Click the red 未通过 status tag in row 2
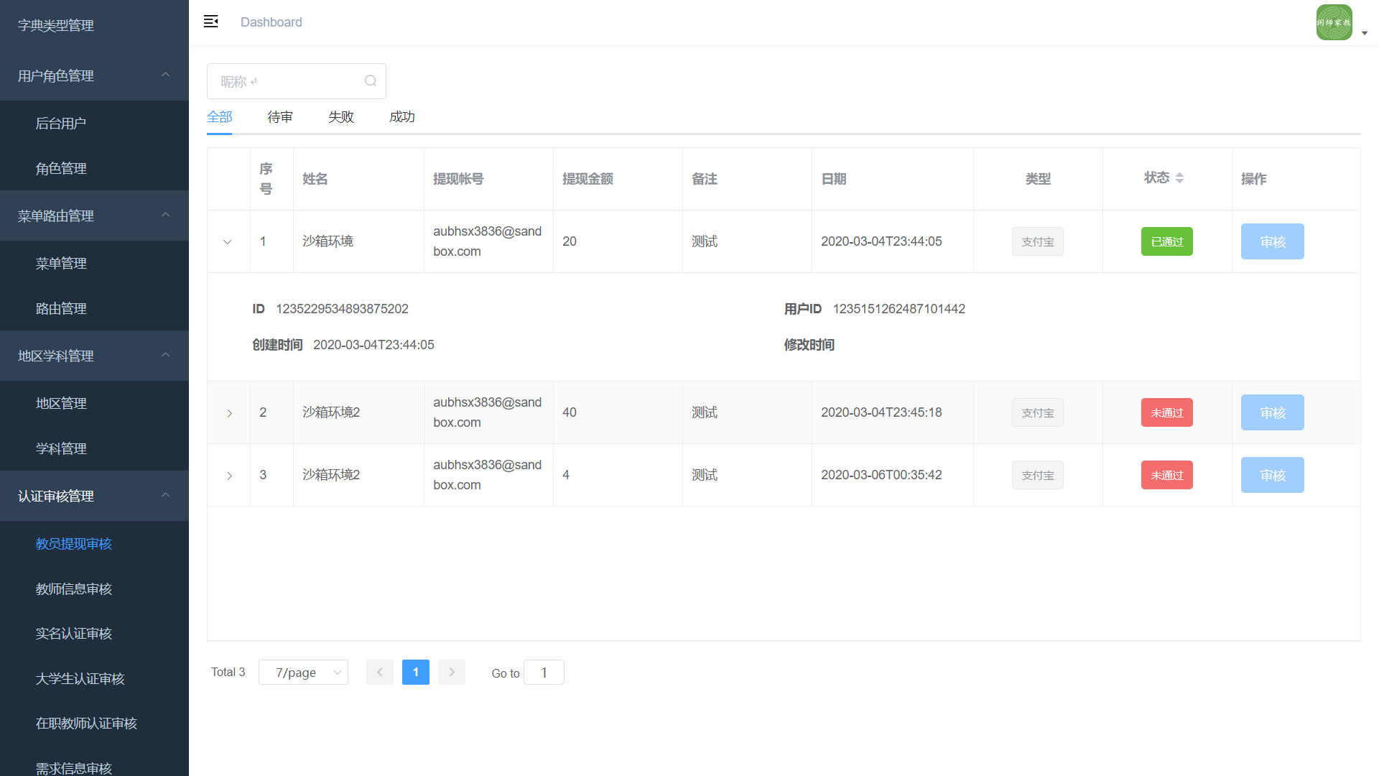The image size is (1379, 776). [1166, 412]
